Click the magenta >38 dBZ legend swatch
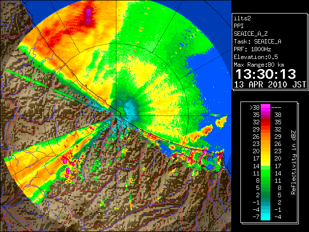 (266, 107)
